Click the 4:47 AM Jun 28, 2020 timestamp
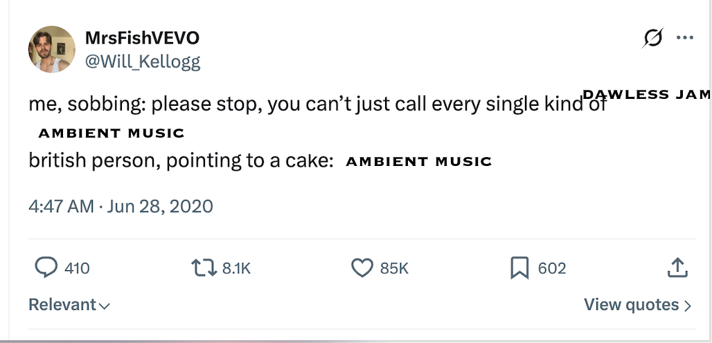 [x=121, y=206]
